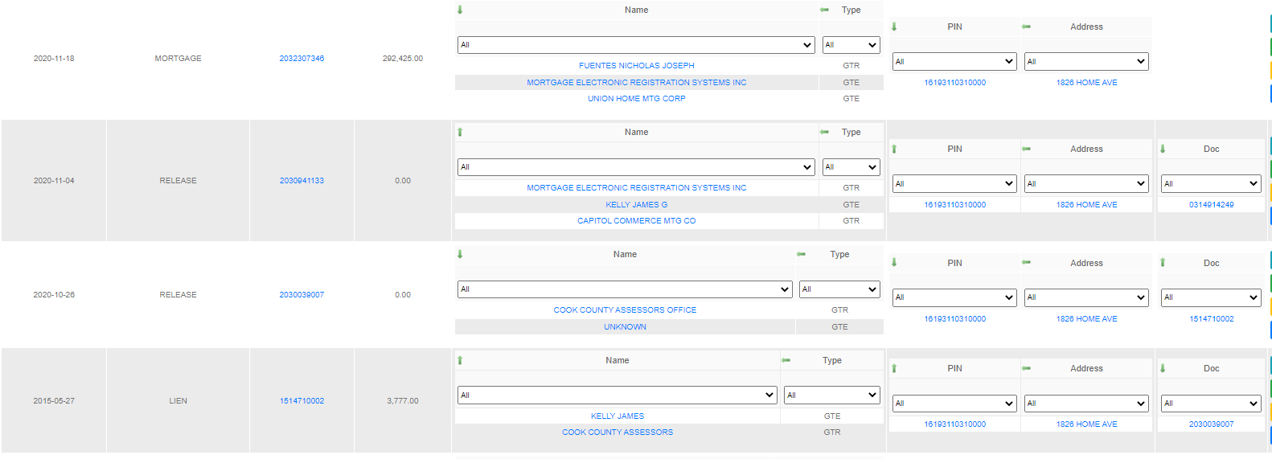Sort by Address arrow in the 2030039007 release row

[x=1026, y=263]
